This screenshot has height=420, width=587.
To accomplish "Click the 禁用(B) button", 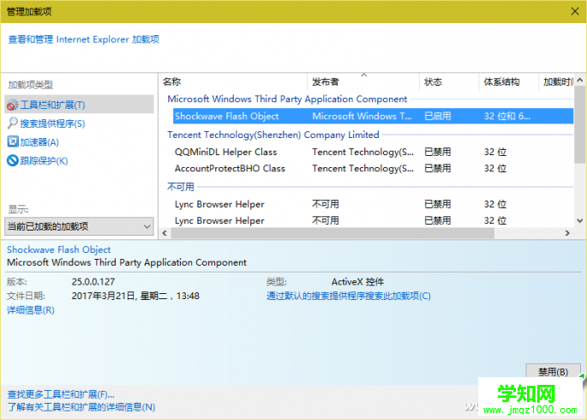I will click(554, 371).
